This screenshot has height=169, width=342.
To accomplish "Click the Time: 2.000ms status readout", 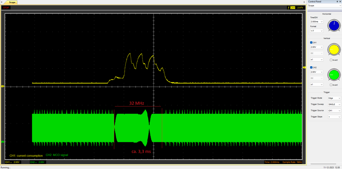I will pos(271,162).
